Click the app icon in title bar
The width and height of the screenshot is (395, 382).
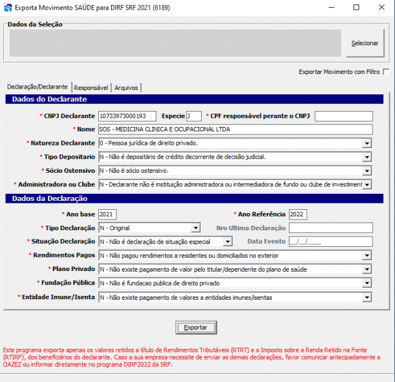coord(8,8)
